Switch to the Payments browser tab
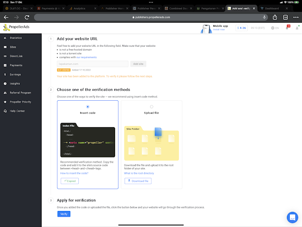Screen dimensions: 302x227 [51, 9]
